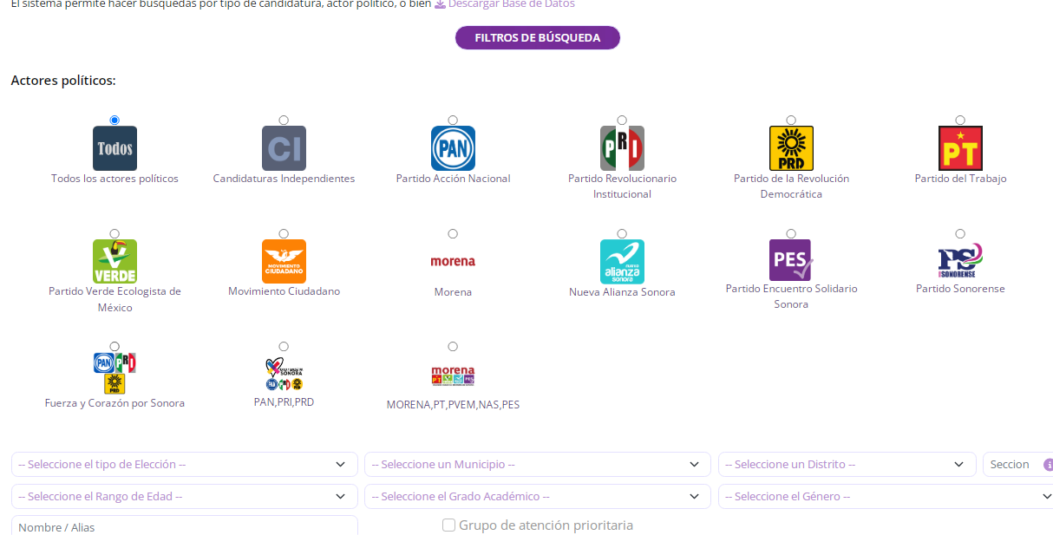Click the PRI party logo

coord(622,148)
